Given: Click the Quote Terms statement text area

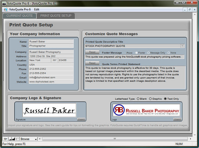Looking at the screenshot, I should 135,77.
